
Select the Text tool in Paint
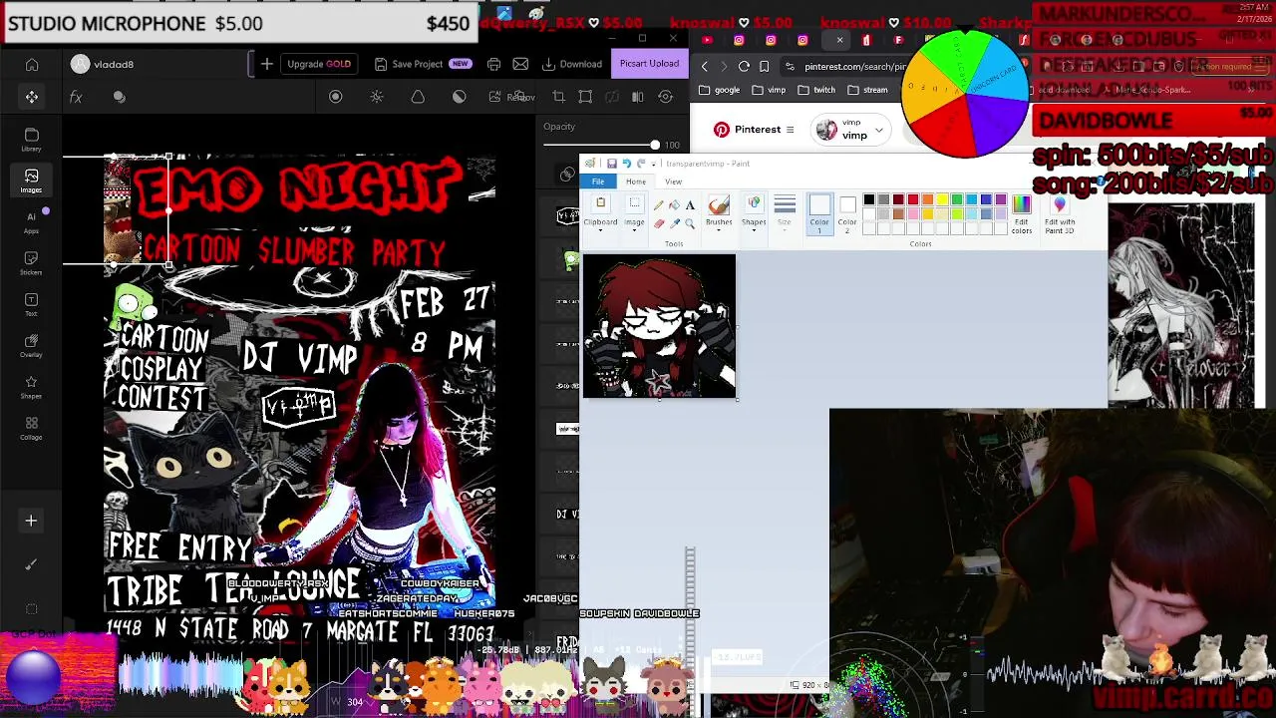690,204
